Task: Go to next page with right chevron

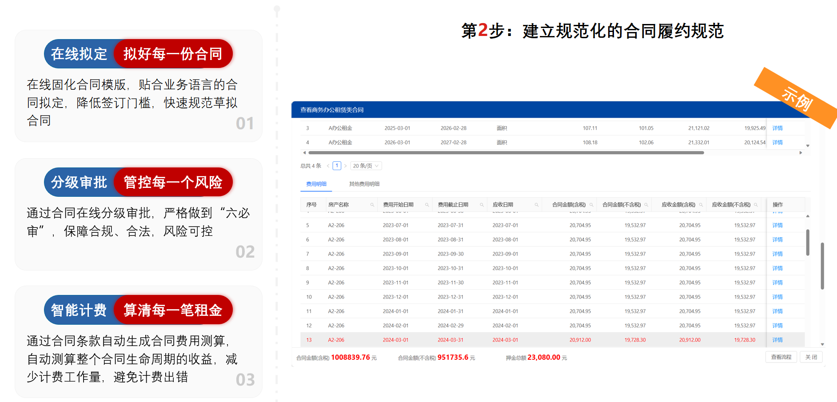Action: (x=345, y=166)
